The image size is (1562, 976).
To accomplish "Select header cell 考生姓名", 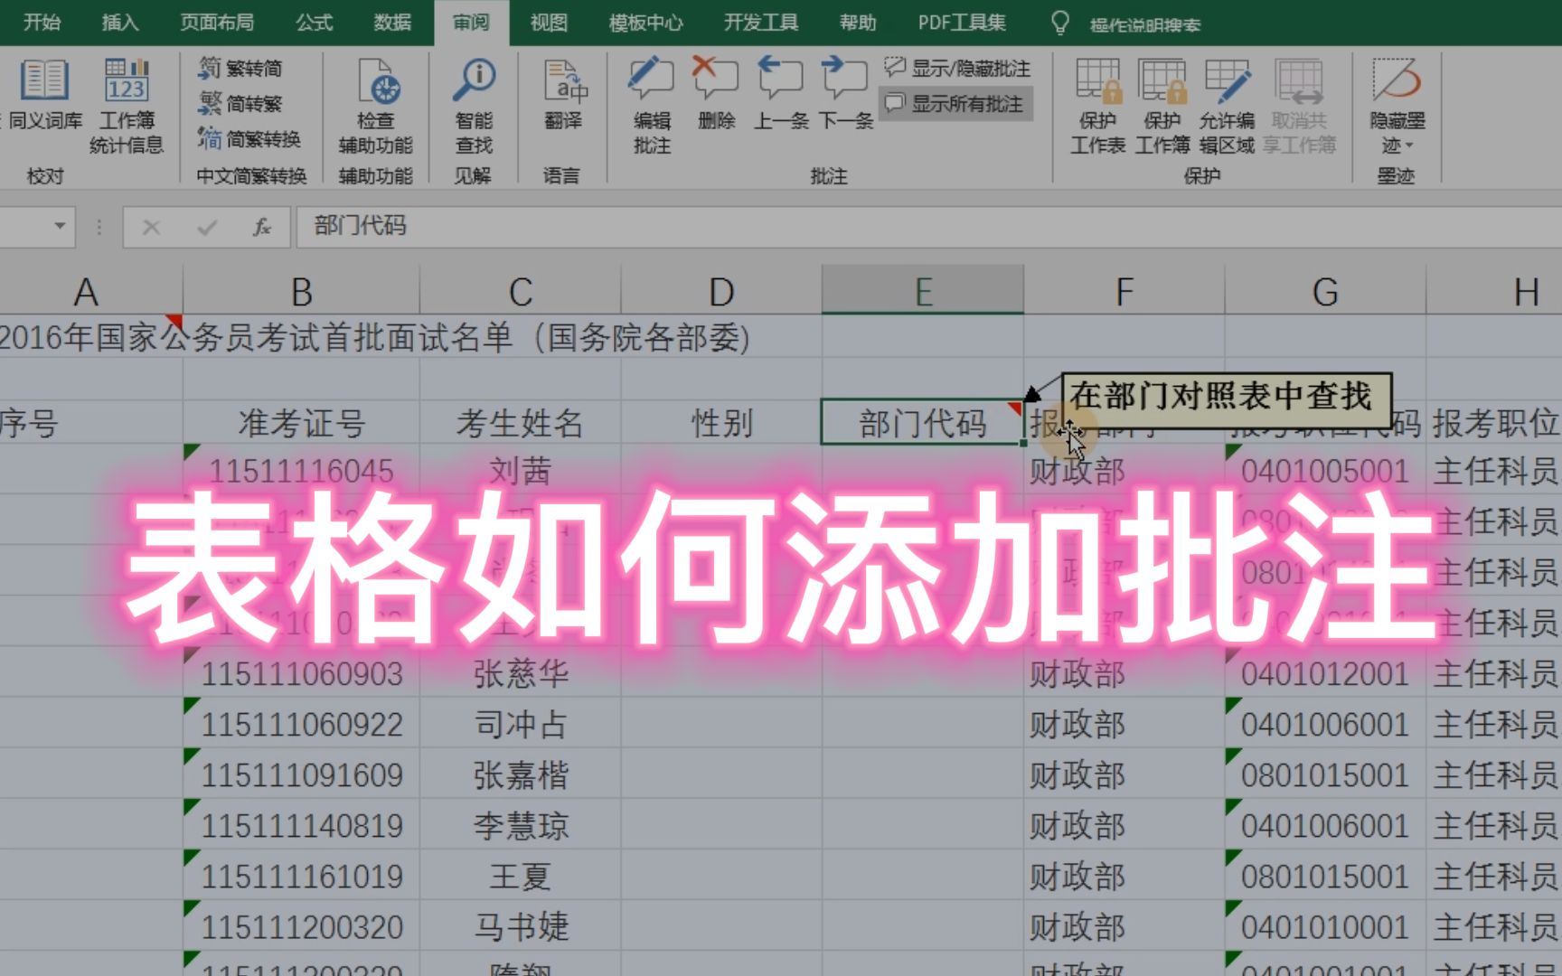I will (521, 422).
